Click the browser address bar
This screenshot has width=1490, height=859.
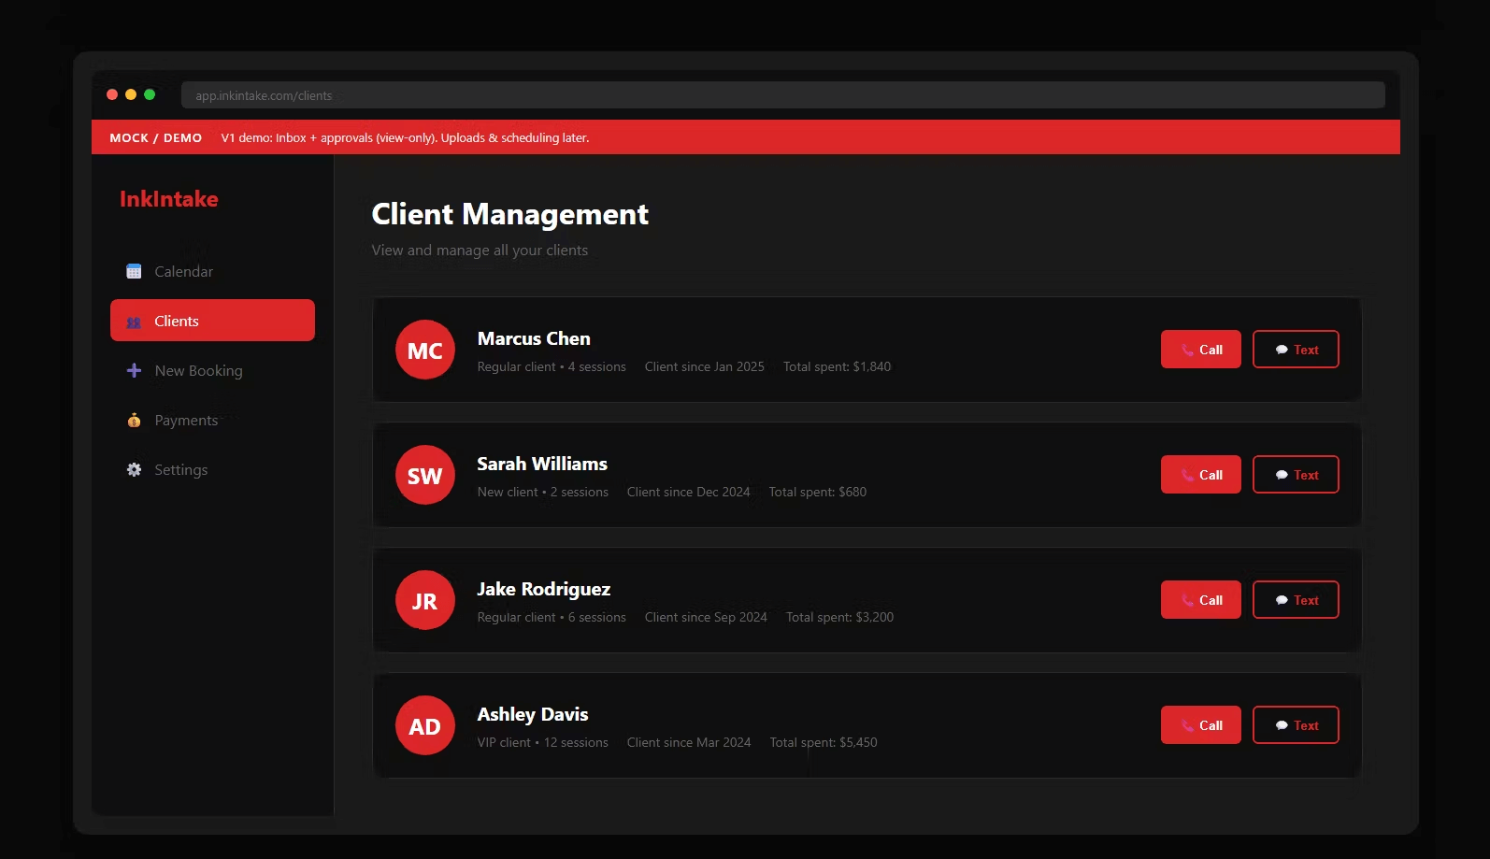click(x=782, y=95)
